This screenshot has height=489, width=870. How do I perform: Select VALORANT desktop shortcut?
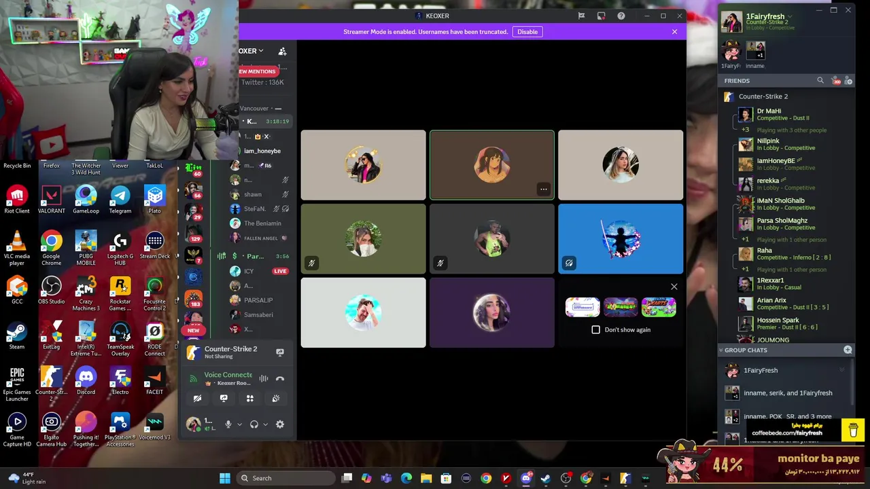pyautogui.click(x=52, y=200)
